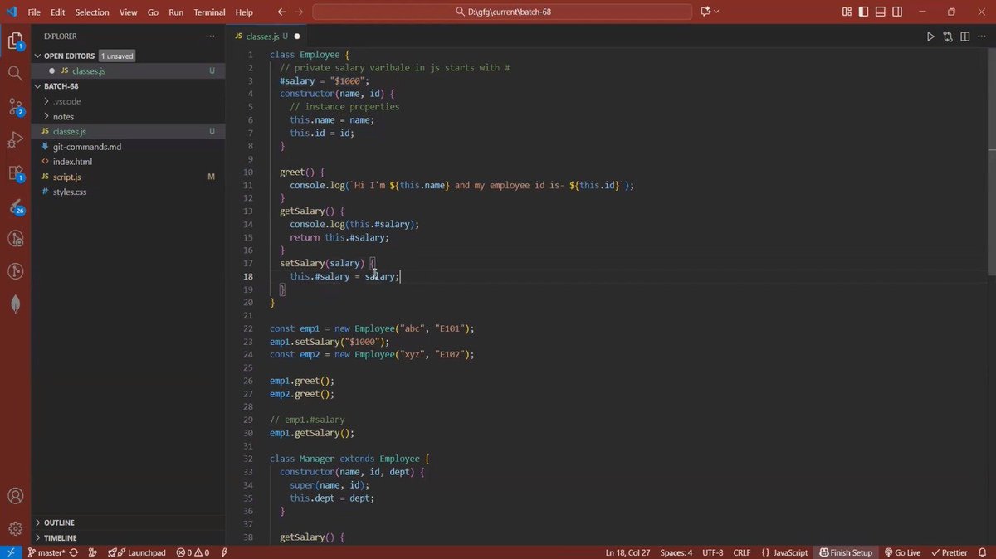Click Ln 18, Col 27 position indicator
Viewport: 996px width, 559px height.
coord(627,552)
